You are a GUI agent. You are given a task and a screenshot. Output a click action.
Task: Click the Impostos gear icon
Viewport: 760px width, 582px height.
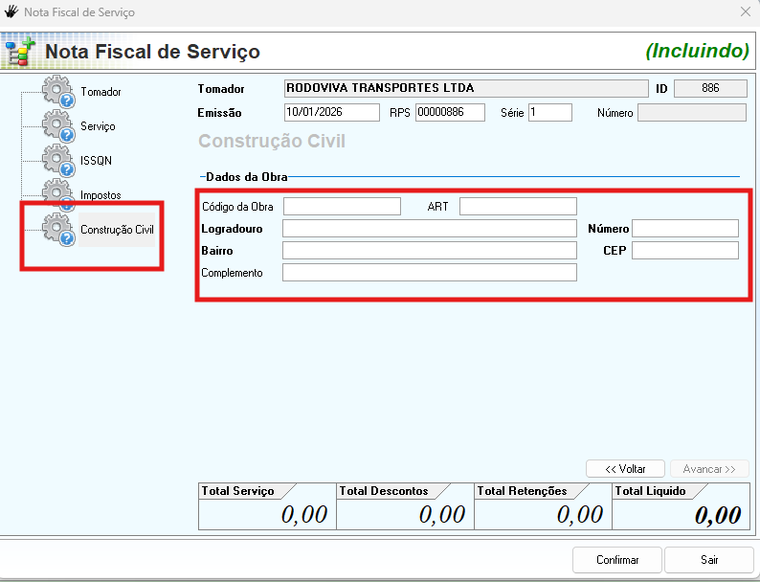tap(58, 194)
